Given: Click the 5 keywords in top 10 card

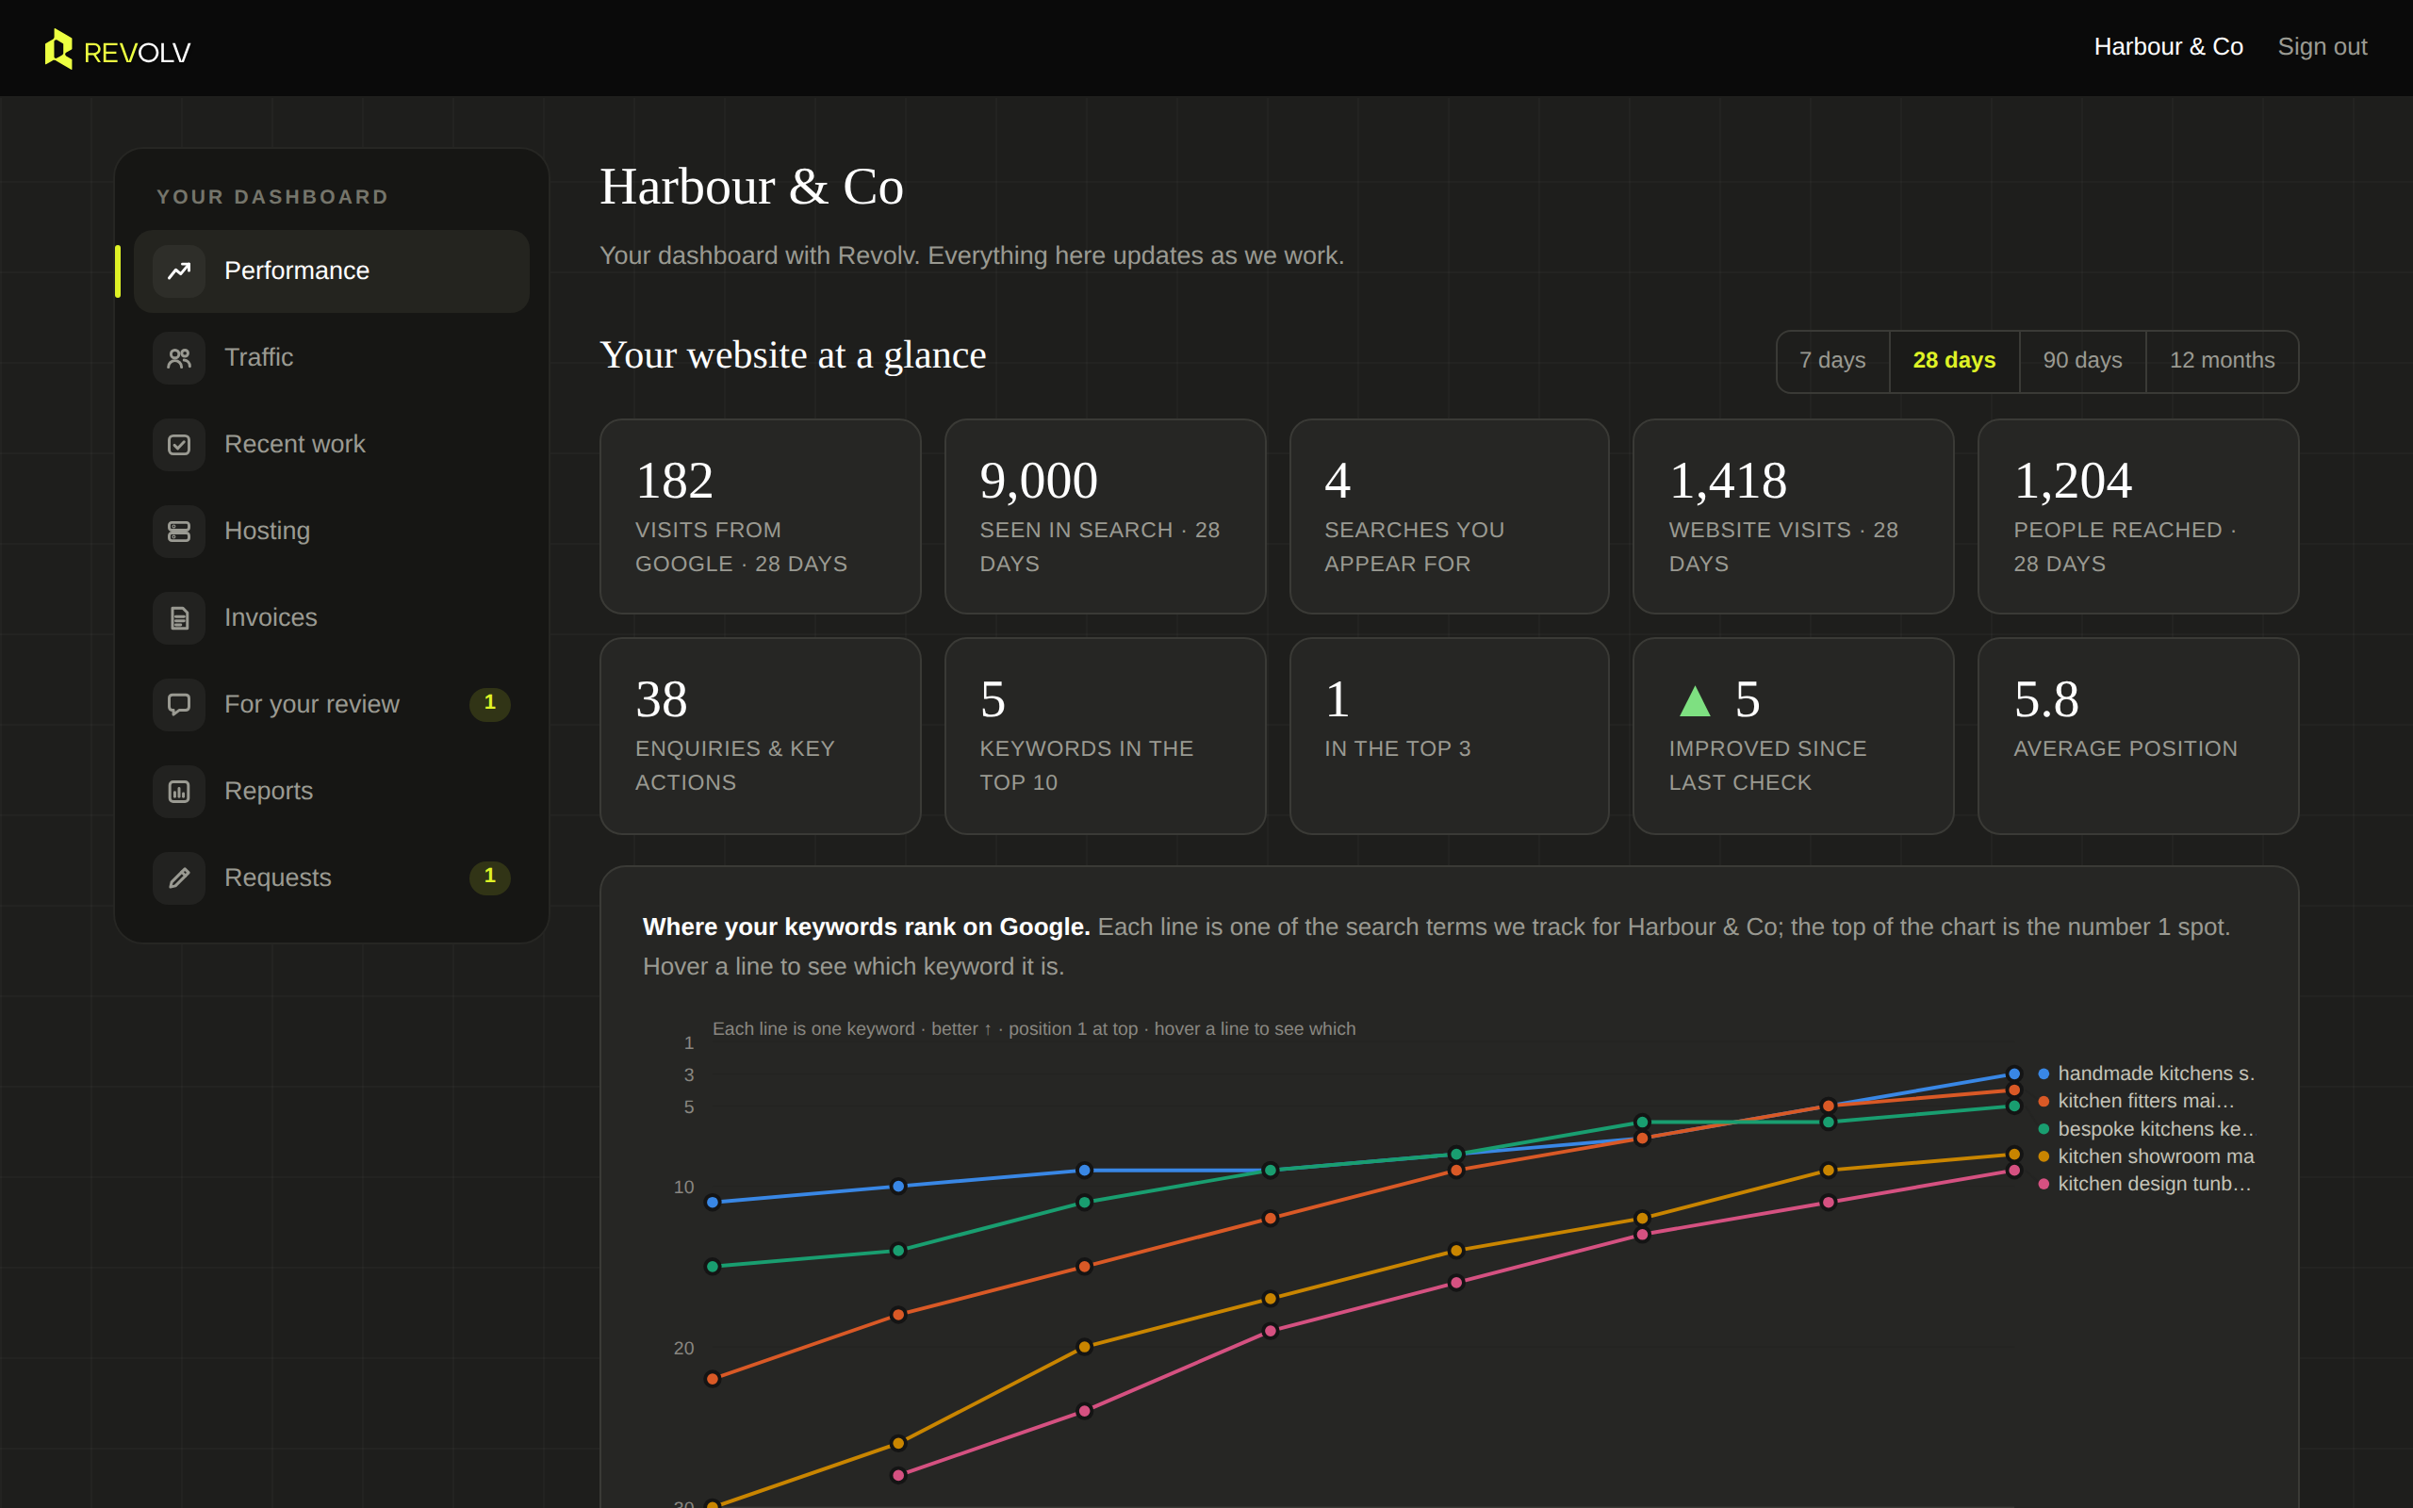Looking at the screenshot, I should [x=1105, y=736].
